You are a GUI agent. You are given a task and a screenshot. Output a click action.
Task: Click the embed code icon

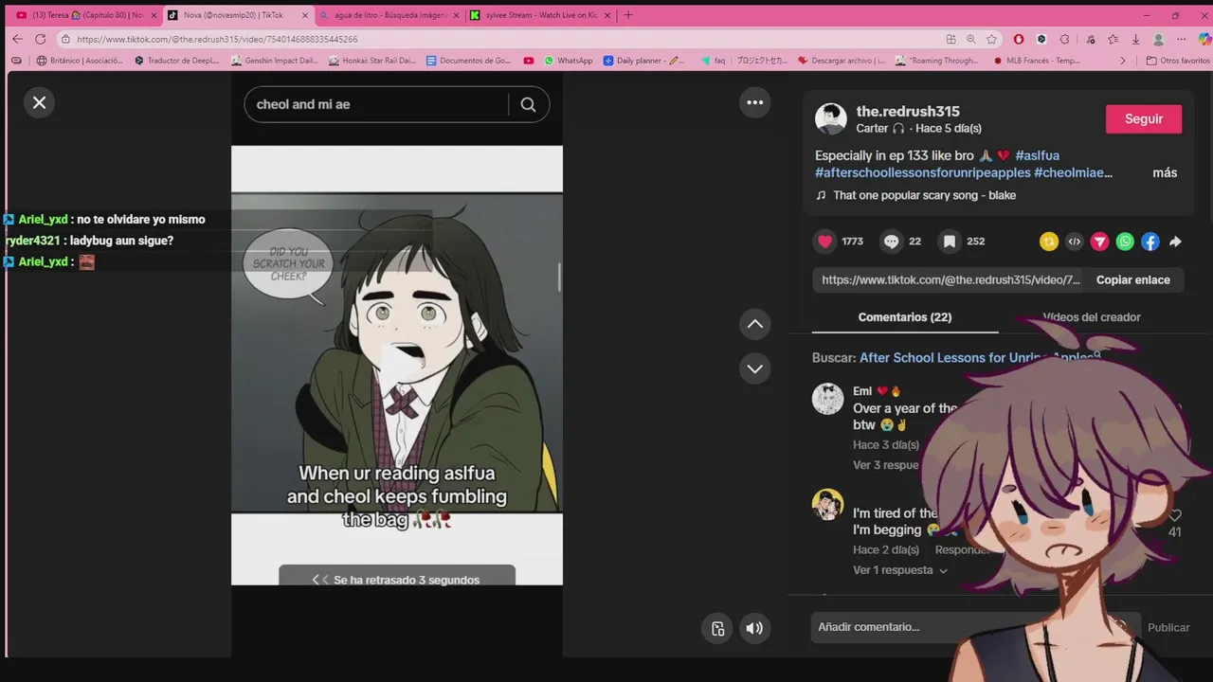[x=1074, y=242]
